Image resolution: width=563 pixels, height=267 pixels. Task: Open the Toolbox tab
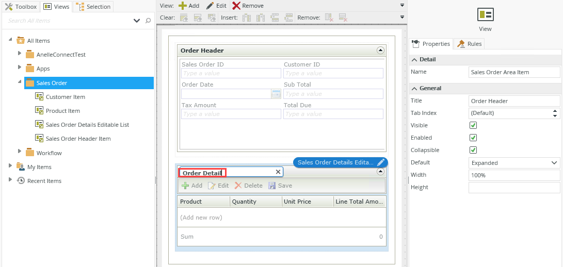tap(21, 7)
